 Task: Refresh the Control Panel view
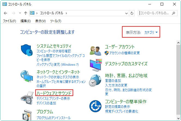pyautogui.click(x=132, y=13)
